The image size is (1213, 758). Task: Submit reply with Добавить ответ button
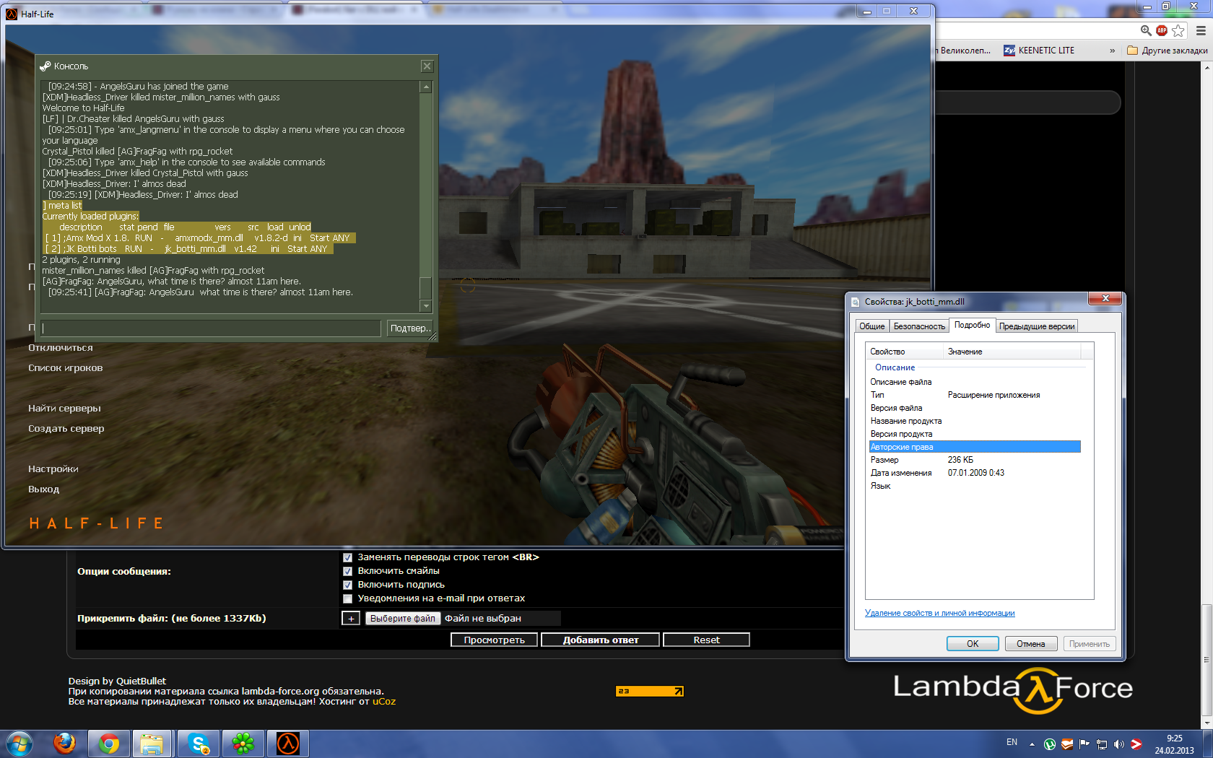(x=601, y=640)
